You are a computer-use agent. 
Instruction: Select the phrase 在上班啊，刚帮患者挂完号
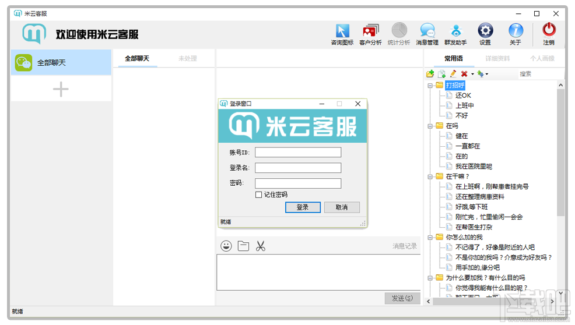492,187
